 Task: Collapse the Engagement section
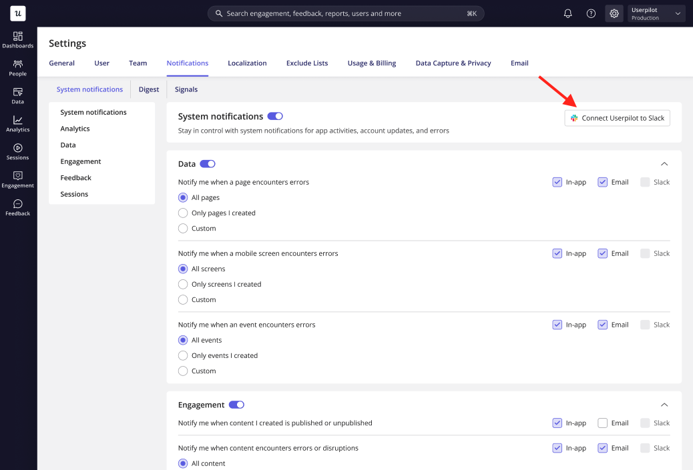click(664, 405)
